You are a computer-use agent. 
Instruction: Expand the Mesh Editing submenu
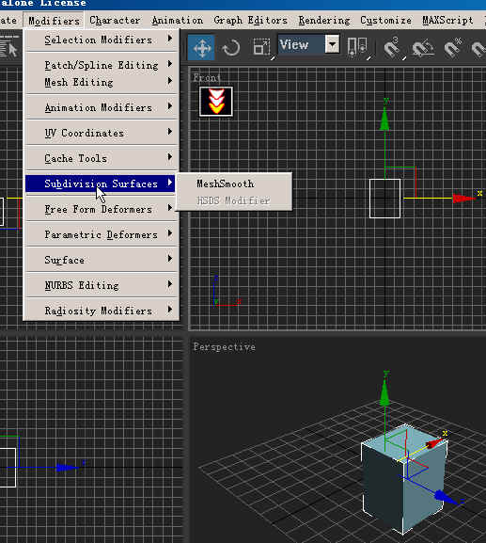(102, 82)
